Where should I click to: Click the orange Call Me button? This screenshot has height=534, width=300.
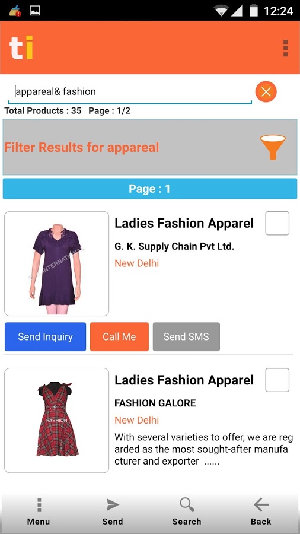click(x=119, y=336)
